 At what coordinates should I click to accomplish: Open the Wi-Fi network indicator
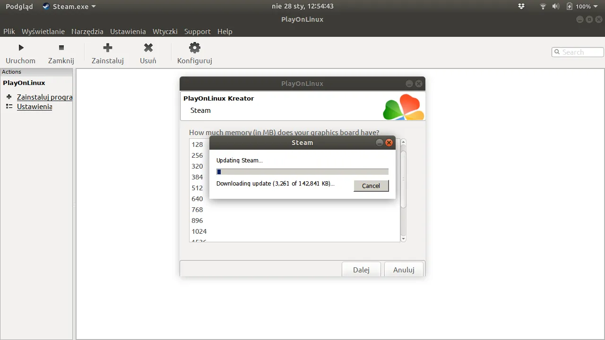click(x=543, y=6)
